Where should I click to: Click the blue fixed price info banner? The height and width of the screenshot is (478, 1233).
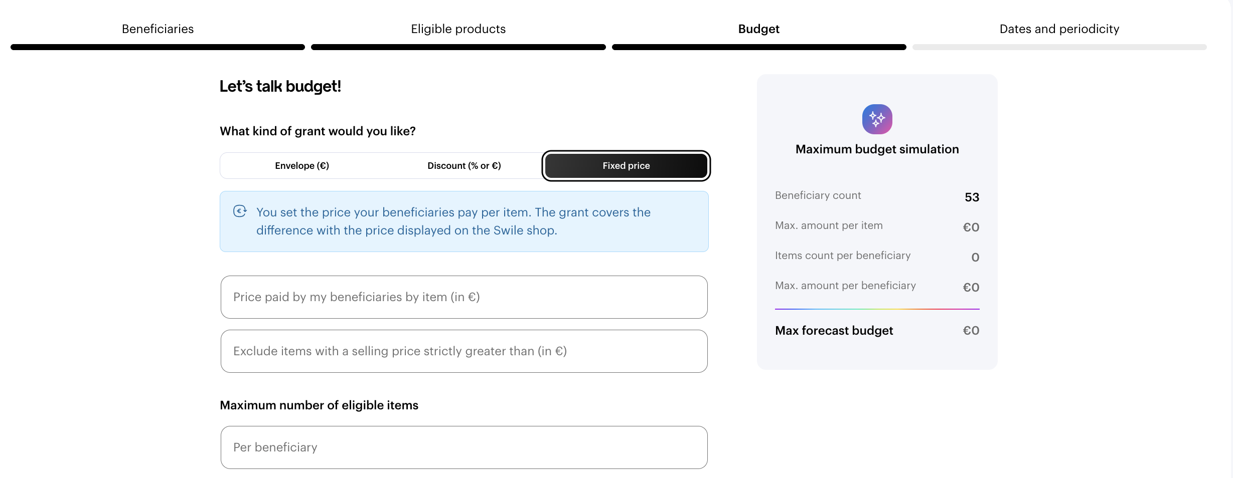pyautogui.click(x=464, y=221)
